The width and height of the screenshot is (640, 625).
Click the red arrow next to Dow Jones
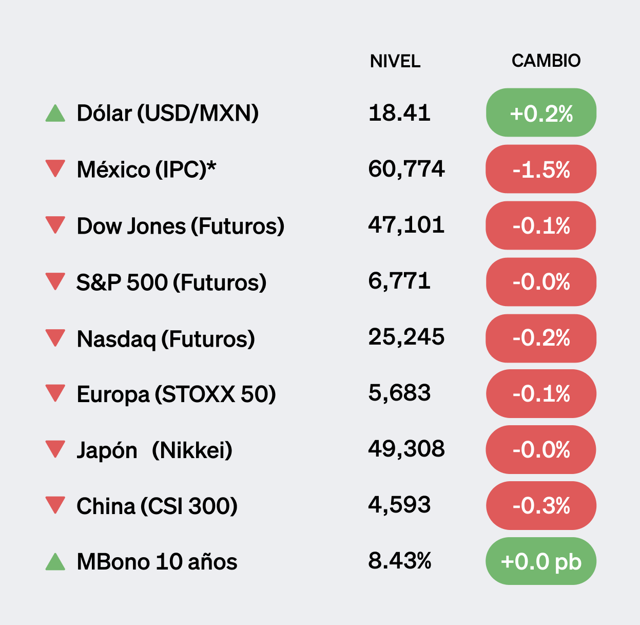(x=55, y=225)
